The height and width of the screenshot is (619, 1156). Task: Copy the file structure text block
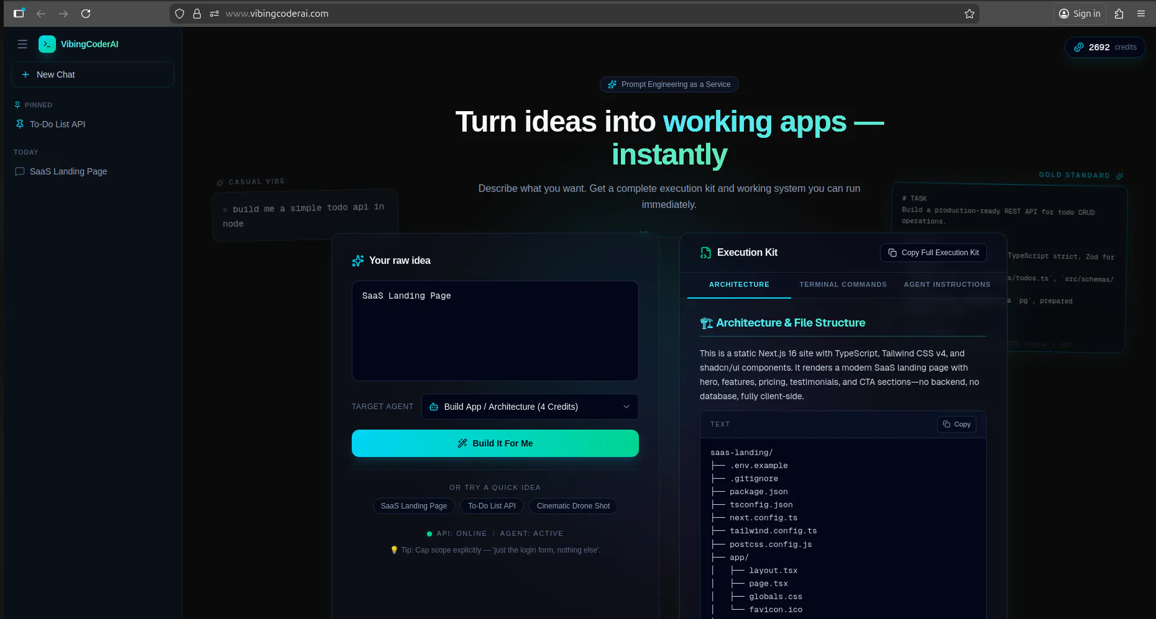coord(956,424)
